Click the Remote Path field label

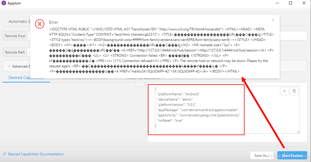point(15,52)
